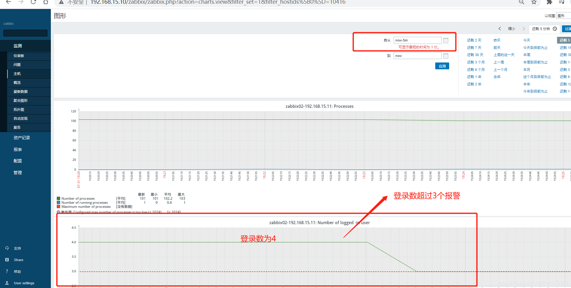Select the 今天 today range
This screenshot has width=571, height=288.
(527, 40)
